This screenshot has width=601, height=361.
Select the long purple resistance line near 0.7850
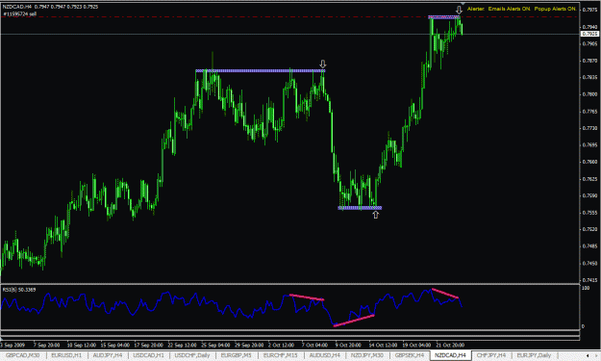pyautogui.click(x=261, y=70)
